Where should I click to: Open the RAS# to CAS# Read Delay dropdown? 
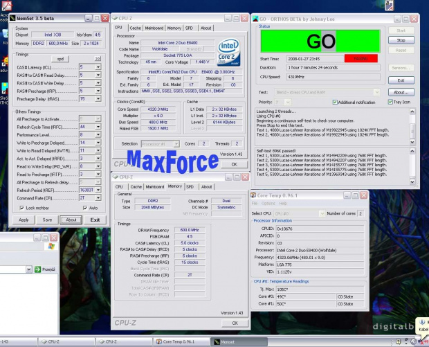pyautogui.click(x=98, y=75)
